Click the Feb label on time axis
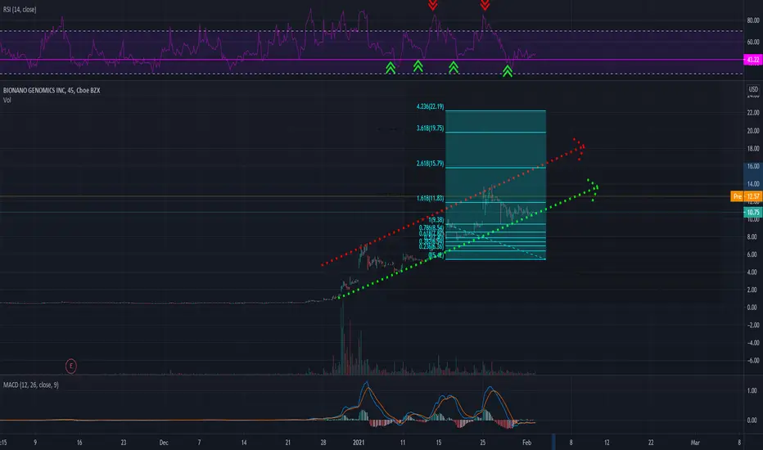Screen dimensions: 763x450 [x=526, y=443]
